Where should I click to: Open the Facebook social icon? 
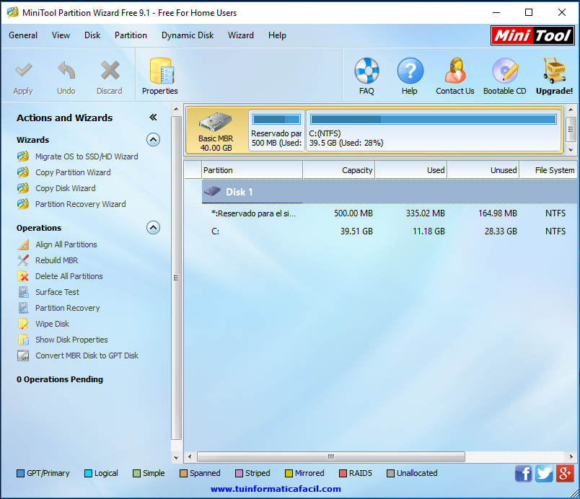[x=524, y=474]
